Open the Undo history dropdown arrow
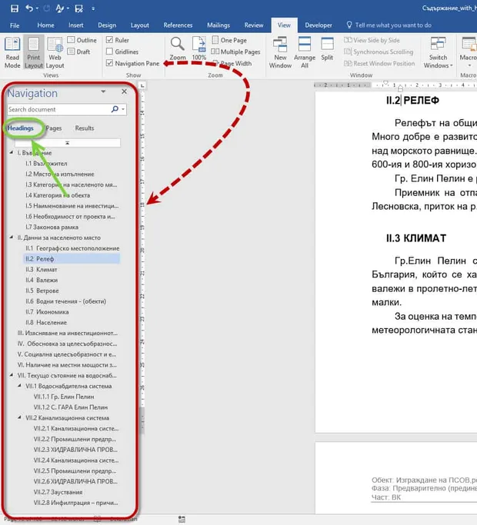The image size is (477, 525). tap(37, 8)
